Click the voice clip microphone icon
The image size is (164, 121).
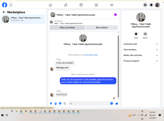51,103
